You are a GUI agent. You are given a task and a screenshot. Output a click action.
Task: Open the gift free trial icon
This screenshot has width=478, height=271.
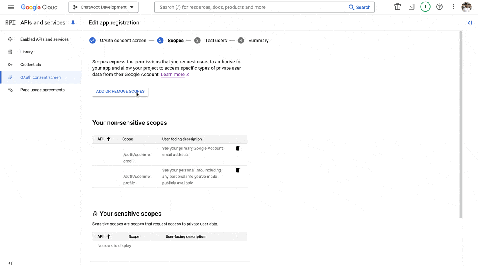398,7
